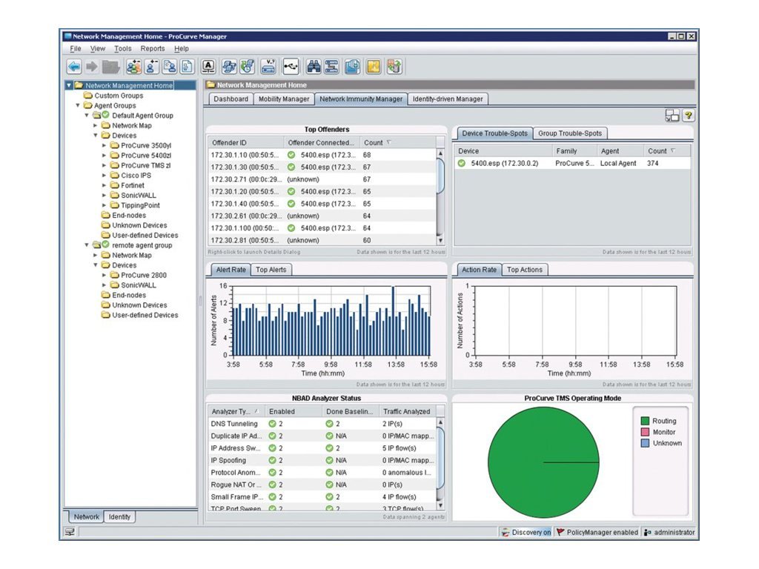Click the monitor icon in the status bar

pyautogui.click(x=70, y=532)
